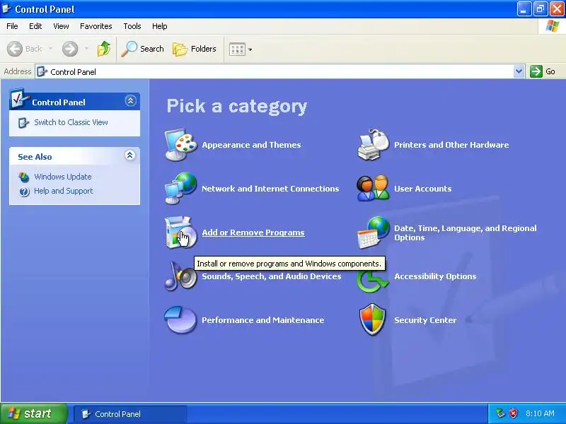Screen dimensions: 566x424
Task: Click the Switch to Classic View link
Action: pyautogui.click(x=71, y=122)
